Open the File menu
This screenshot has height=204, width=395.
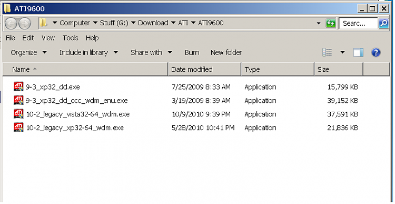(x=11, y=38)
